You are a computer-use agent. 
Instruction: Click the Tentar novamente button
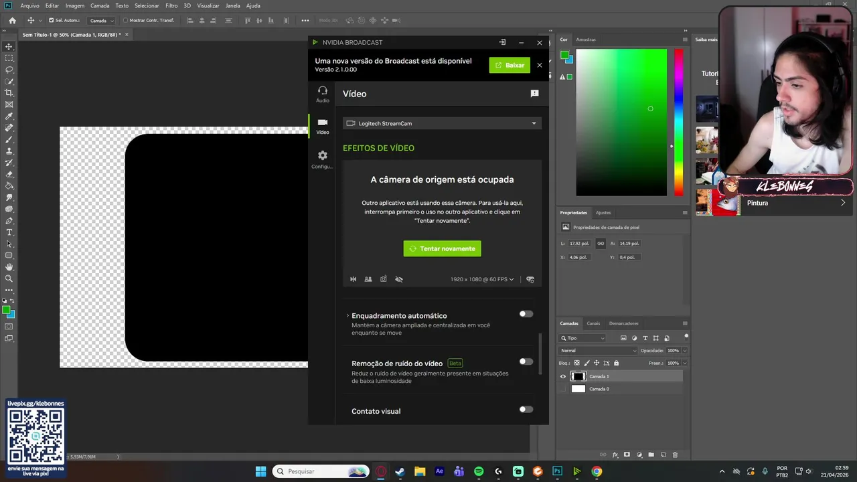tap(442, 248)
